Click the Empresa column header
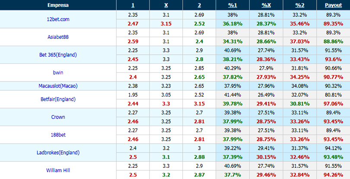Image resolution: width=350 pixels, height=179 pixels. (58, 5)
